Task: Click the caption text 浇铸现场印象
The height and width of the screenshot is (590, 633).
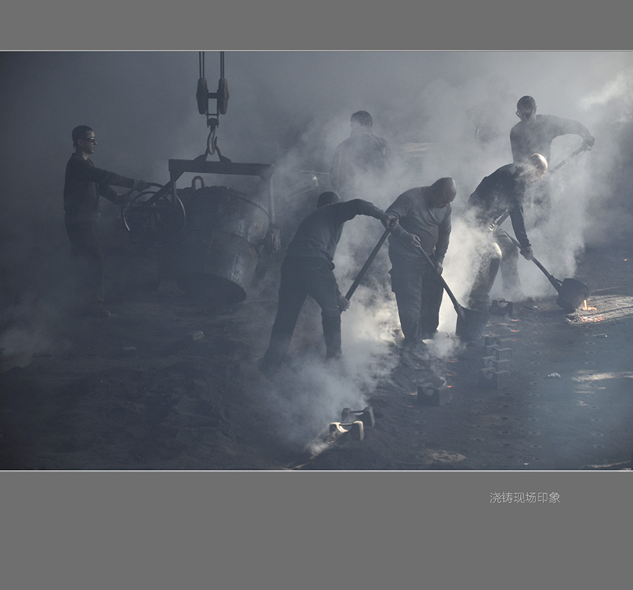Action: pyautogui.click(x=525, y=498)
